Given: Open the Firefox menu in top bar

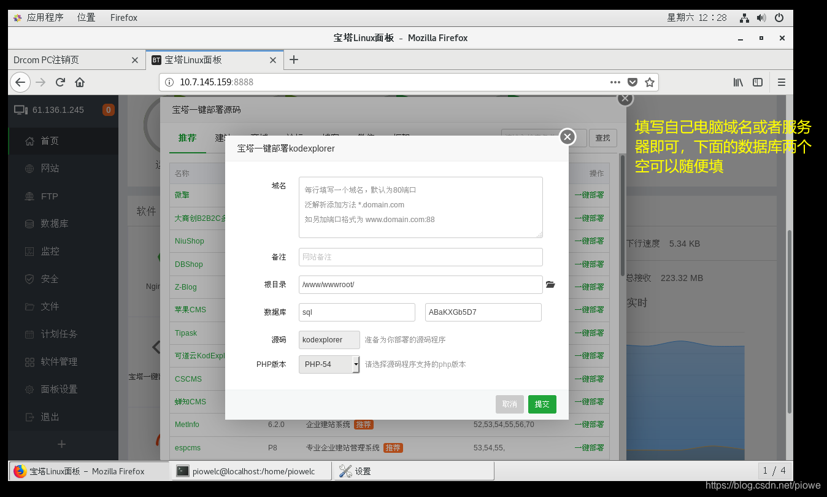Looking at the screenshot, I should tap(124, 18).
